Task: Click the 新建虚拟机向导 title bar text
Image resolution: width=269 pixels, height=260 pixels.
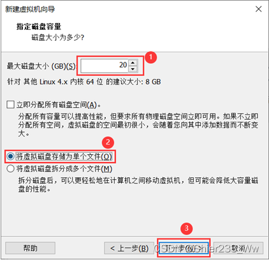Action: pyautogui.click(x=30, y=9)
